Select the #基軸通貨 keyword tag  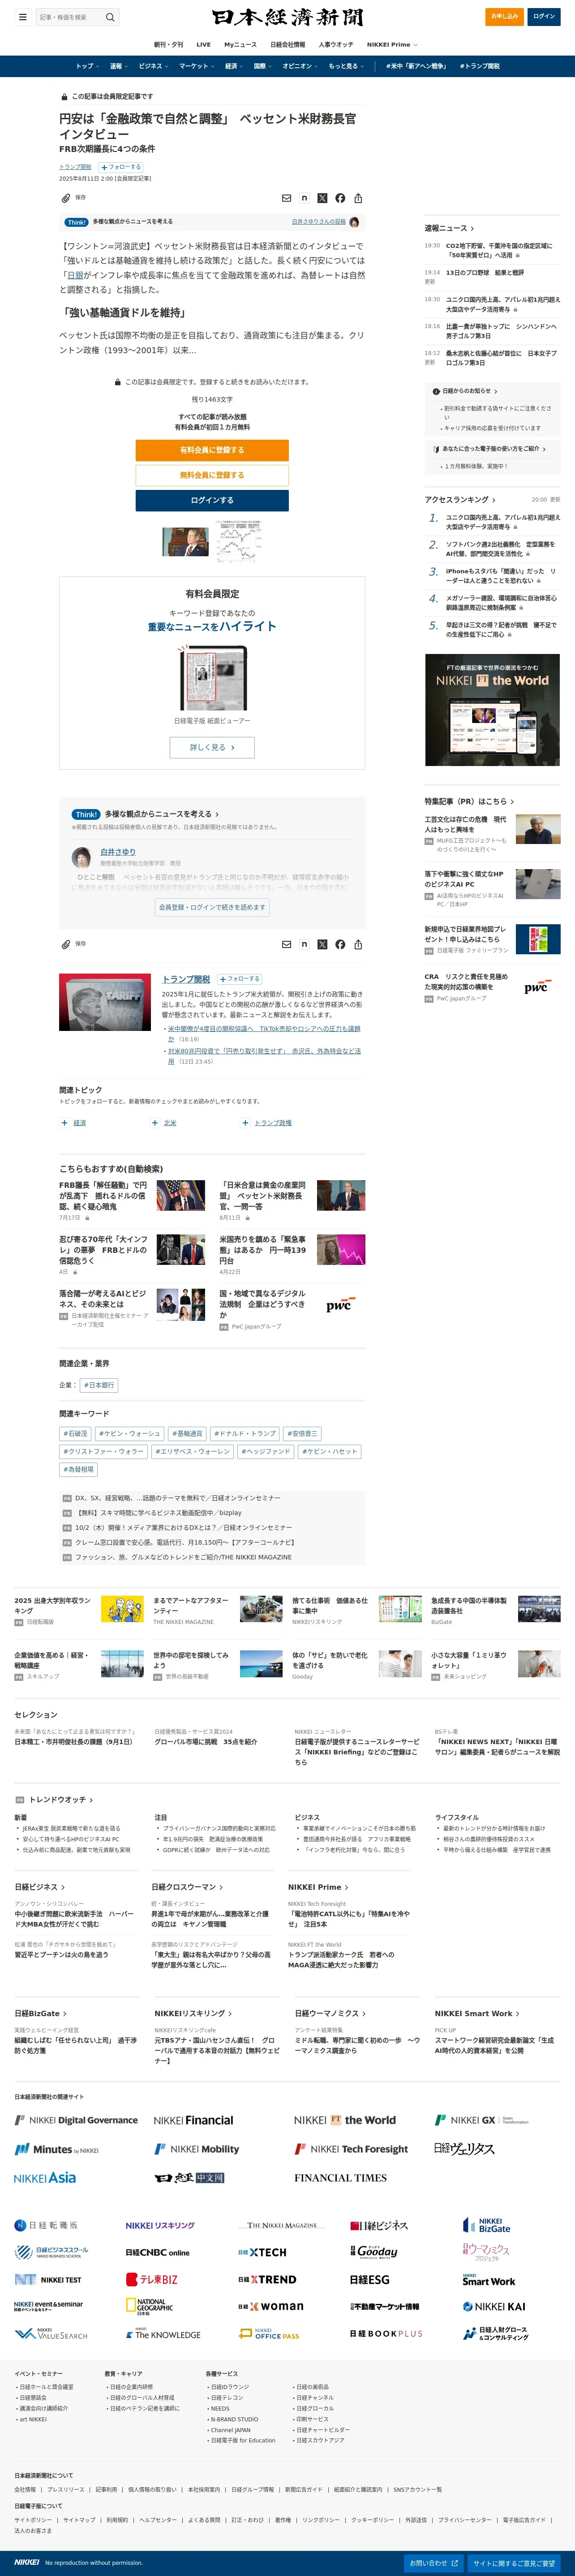[187, 1433]
